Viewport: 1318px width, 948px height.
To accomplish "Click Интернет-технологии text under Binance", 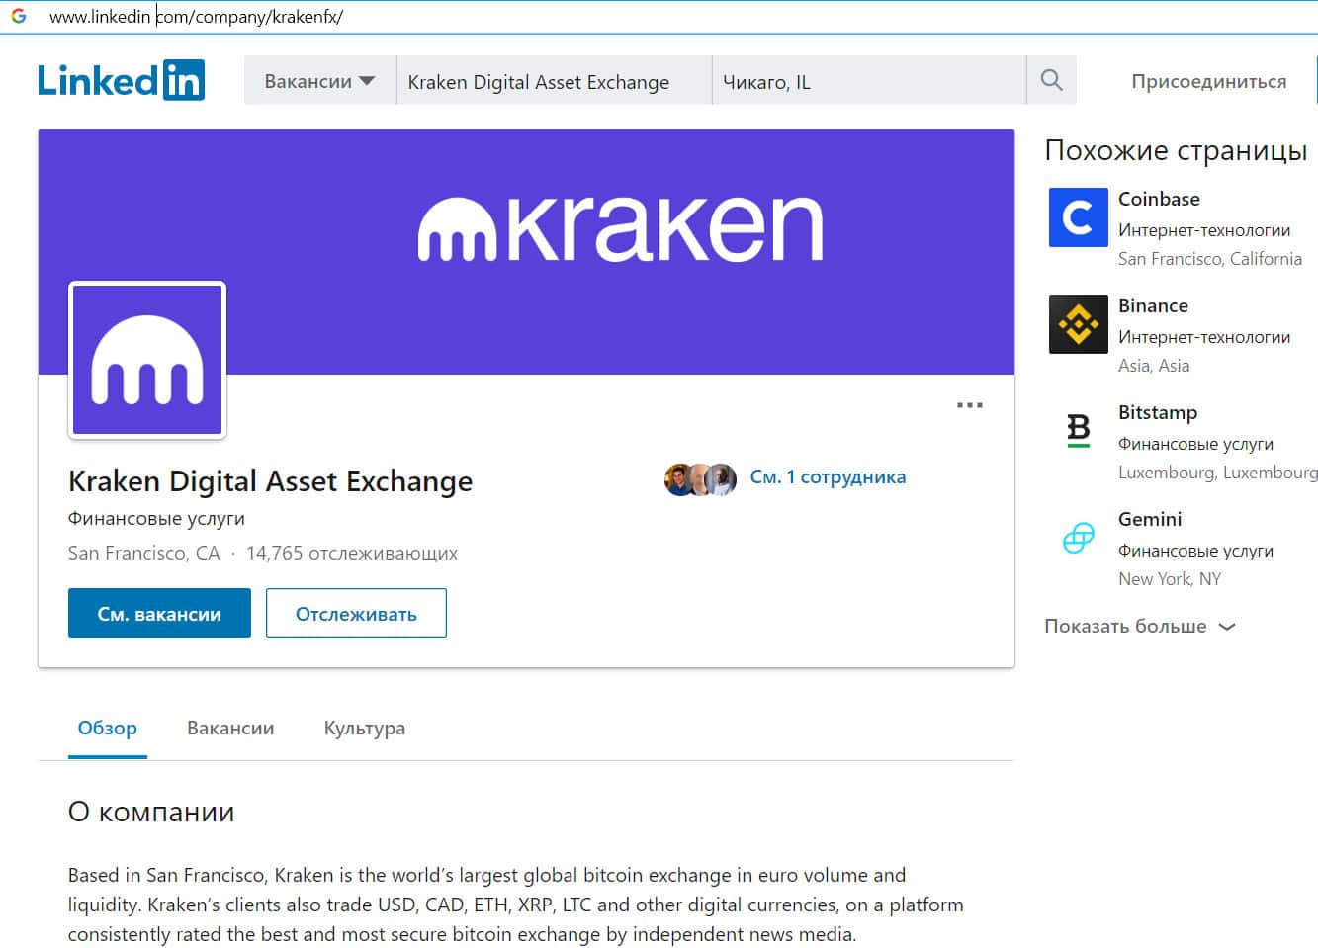I will click(x=1204, y=337).
